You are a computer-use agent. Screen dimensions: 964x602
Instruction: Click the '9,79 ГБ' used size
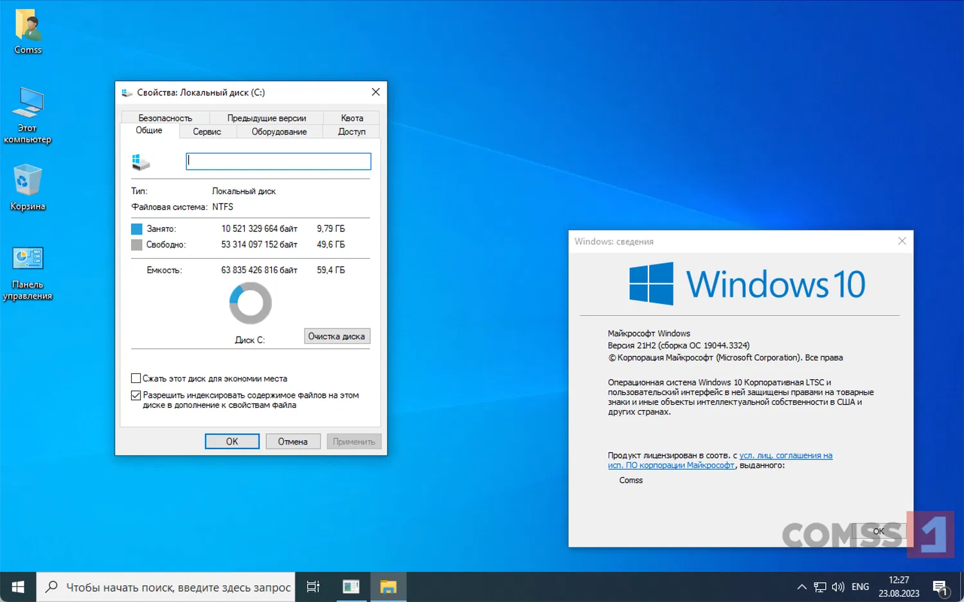tap(331, 229)
